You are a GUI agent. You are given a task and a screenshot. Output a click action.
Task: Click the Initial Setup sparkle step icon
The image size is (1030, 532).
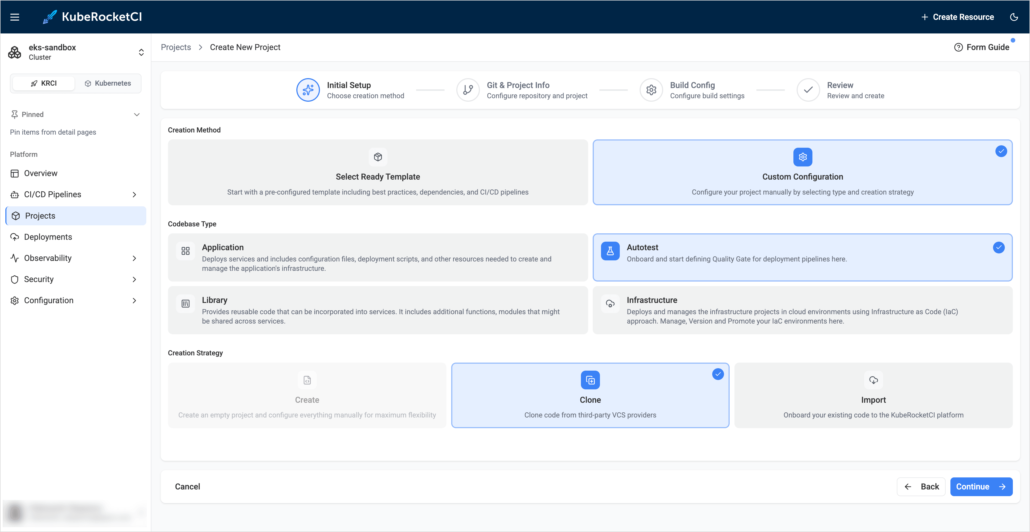point(308,90)
